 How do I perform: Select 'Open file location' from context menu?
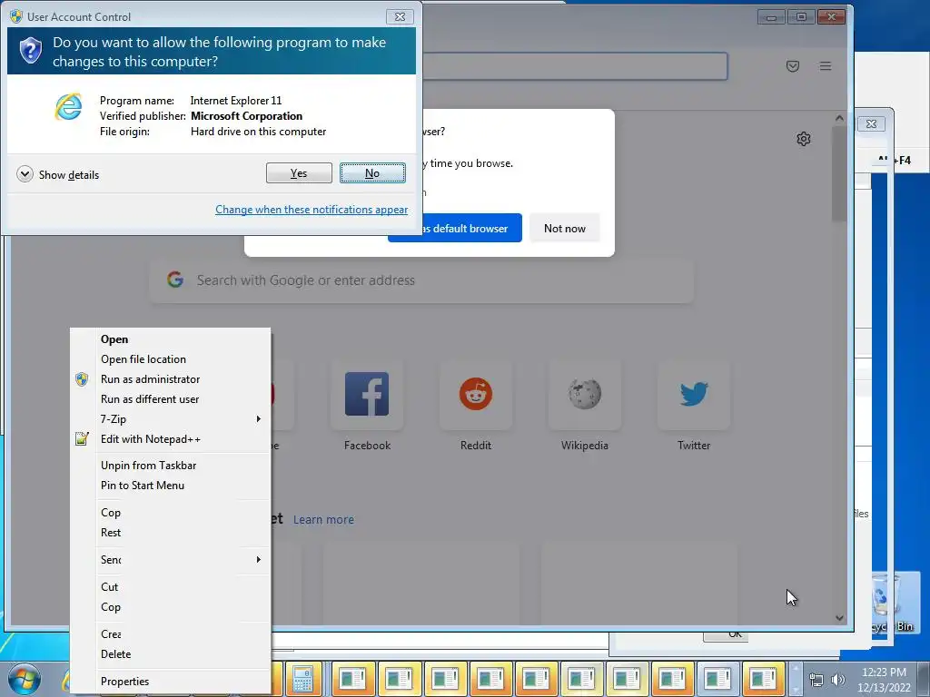170,359
